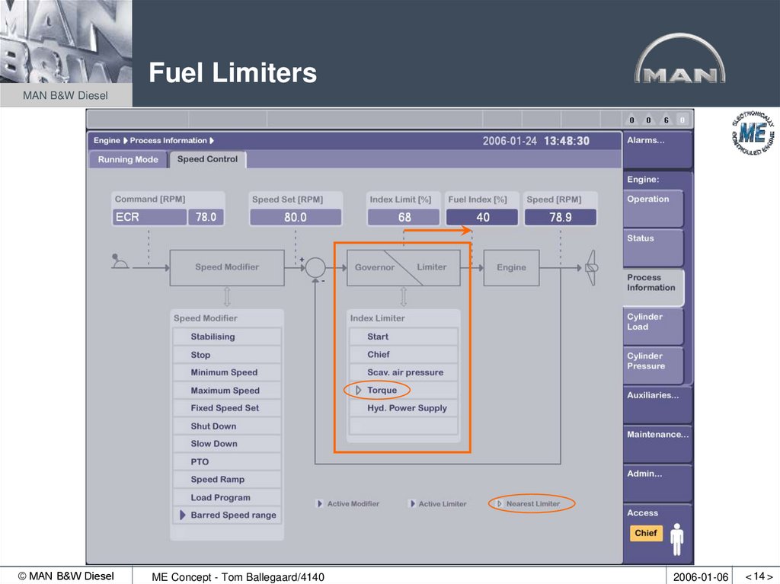Select the Speed Control tab
Viewport: 780px width, 584px height.
(x=206, y=159)
